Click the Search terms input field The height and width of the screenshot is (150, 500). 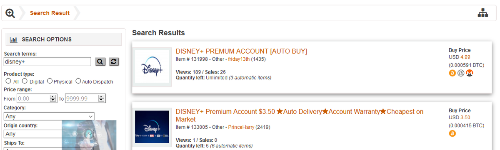pos(47,61)
